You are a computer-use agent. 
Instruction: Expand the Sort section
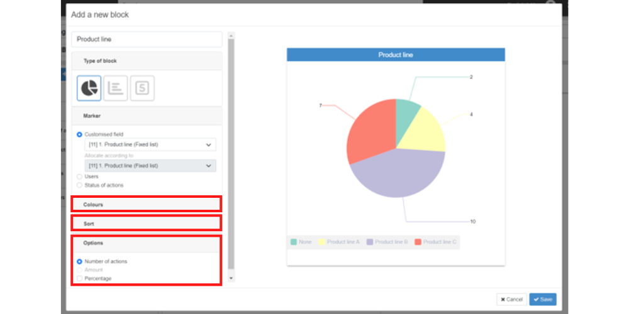pyautogui.click(x=146, y=224)
